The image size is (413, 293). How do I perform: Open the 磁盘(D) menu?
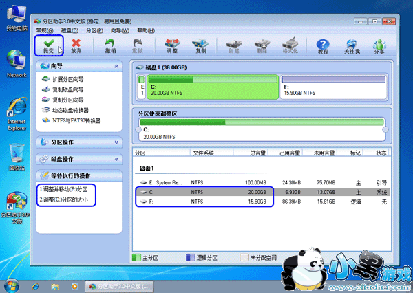click(x=70, y=30)
